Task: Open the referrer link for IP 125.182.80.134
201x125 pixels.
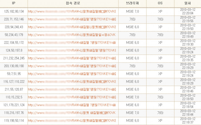Action: [72, 11]
